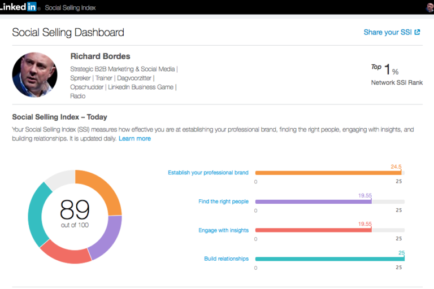Click the Share your SSI link text

point(388,32)
